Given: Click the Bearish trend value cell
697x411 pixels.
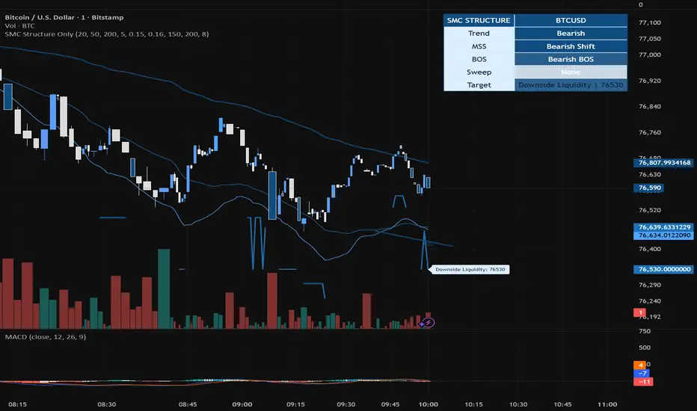Looking at the screenshot, I should coord(571,34).
